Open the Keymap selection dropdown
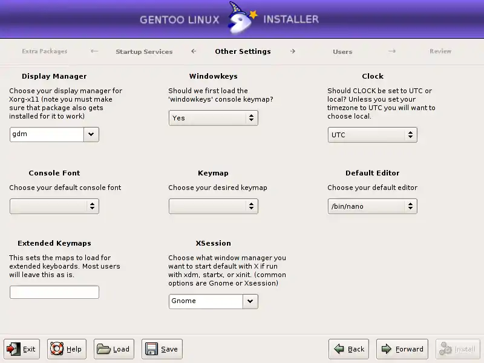This screenshot has width=484, height=363. (213, 206)
